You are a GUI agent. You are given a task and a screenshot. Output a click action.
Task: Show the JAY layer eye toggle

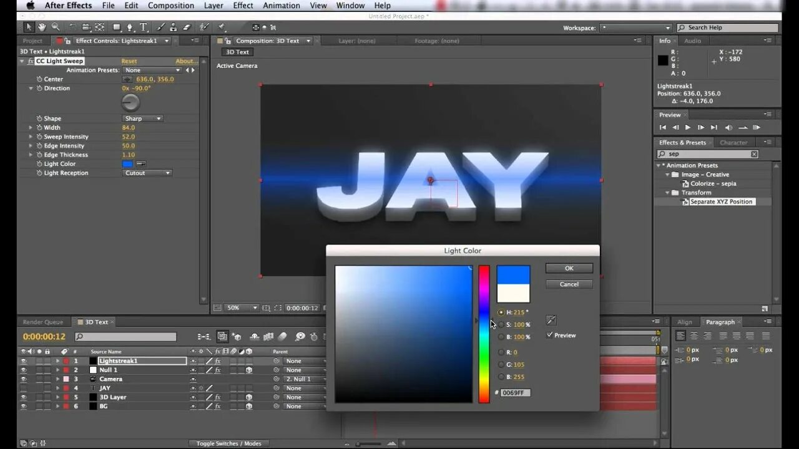click(24, 388)
